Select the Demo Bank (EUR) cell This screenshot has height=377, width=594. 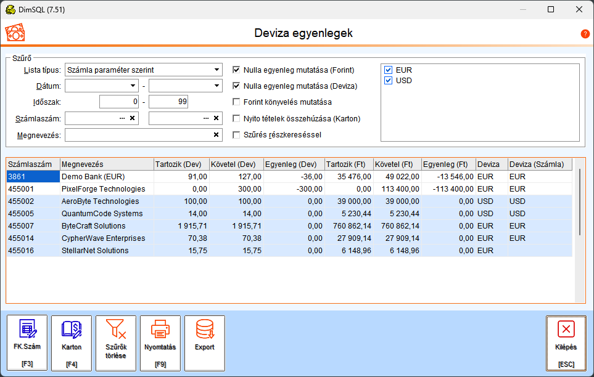coord(107,176)
